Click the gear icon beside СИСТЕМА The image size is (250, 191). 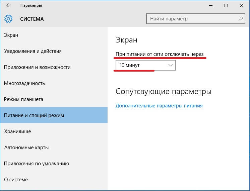coord(8,19)
